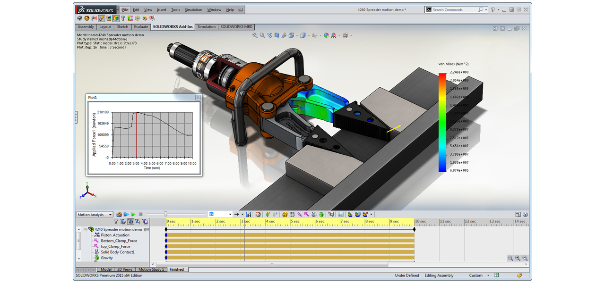Click the Edit Appearance color ball icon
The width and height of the screenshot is (605, 283).
click(x=326, y=35)
